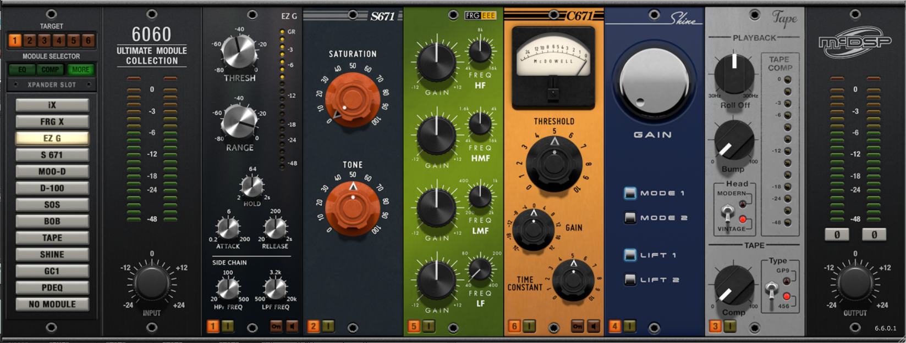The width and height of the screenshot is (906, 343).
Task: Load the MOO-D module
Action: coord(52,172)
